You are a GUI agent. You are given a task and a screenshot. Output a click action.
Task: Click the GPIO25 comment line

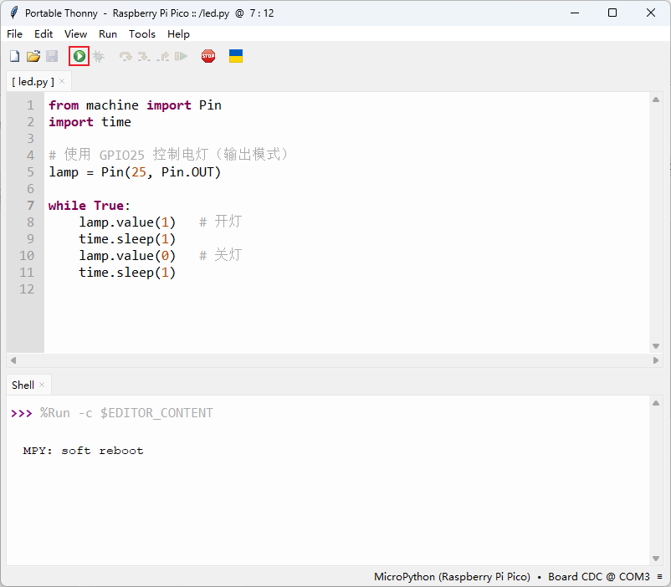(x=169, y=155)
